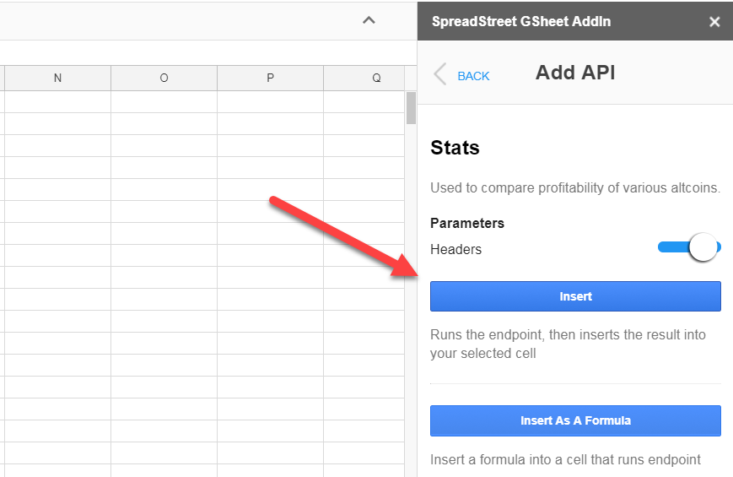This screenshot has width=733, height=477.
Task: Select column P header
Action: pyautogui.click(x=270, y=79)
